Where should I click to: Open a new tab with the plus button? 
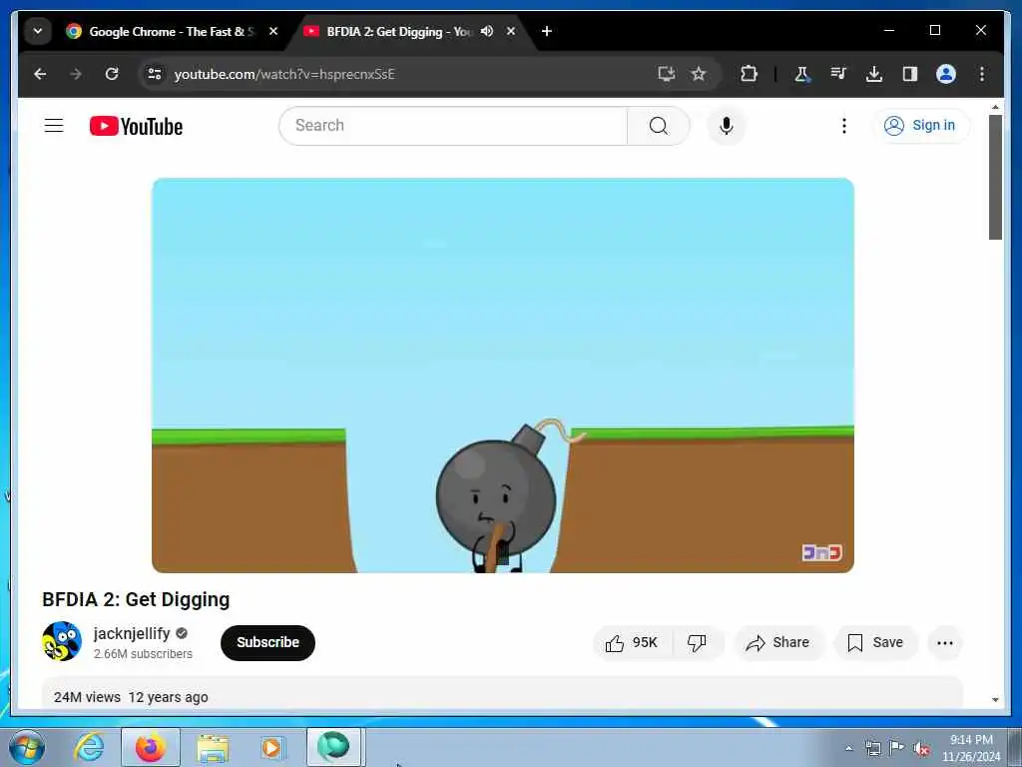(x=547, y=31)
